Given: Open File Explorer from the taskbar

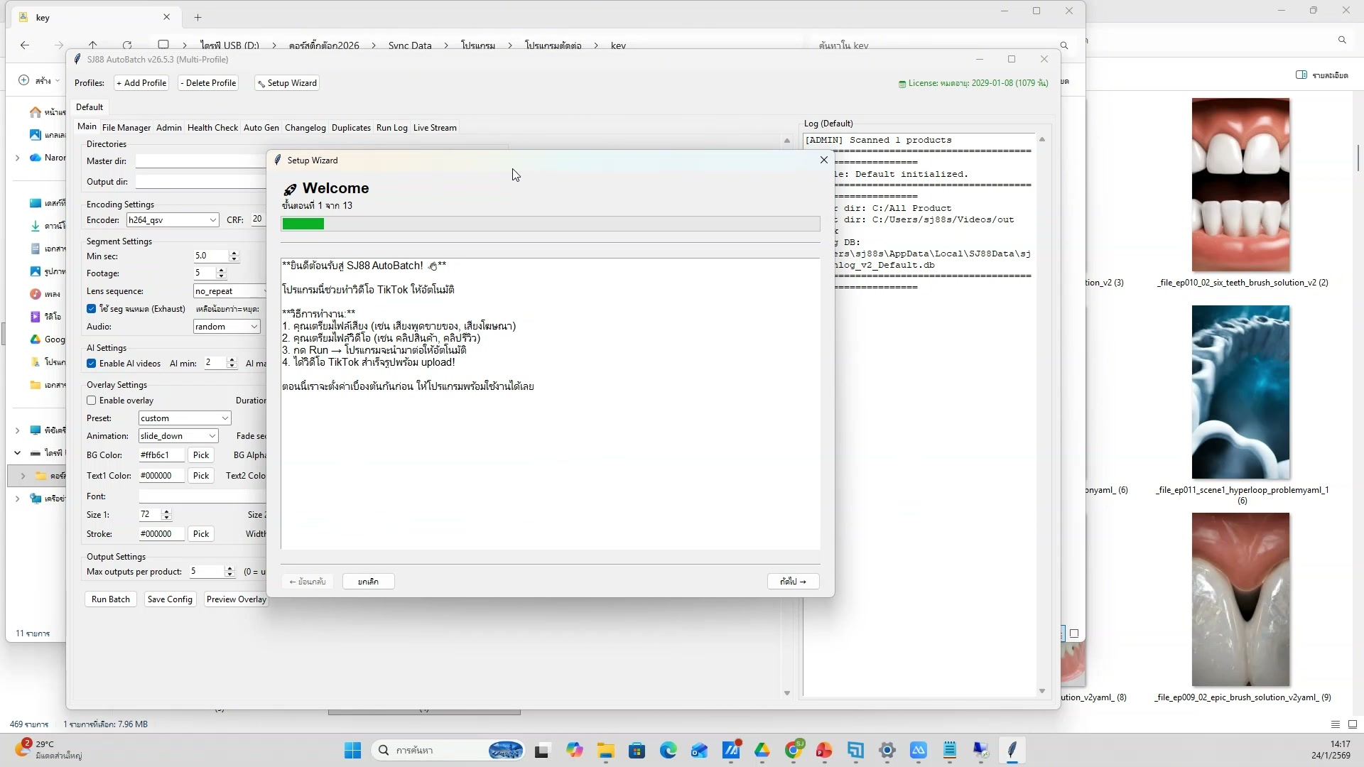Looking at the screenshot, I should tap(605, 750).
